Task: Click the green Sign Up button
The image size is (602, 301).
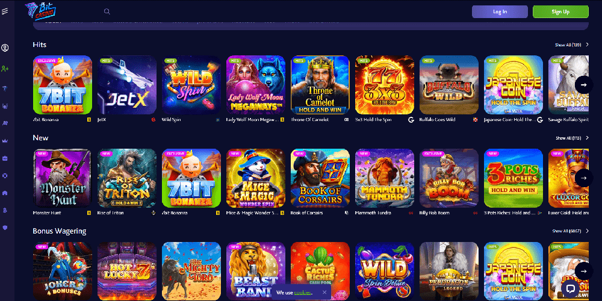Action: tap(560, 11)
